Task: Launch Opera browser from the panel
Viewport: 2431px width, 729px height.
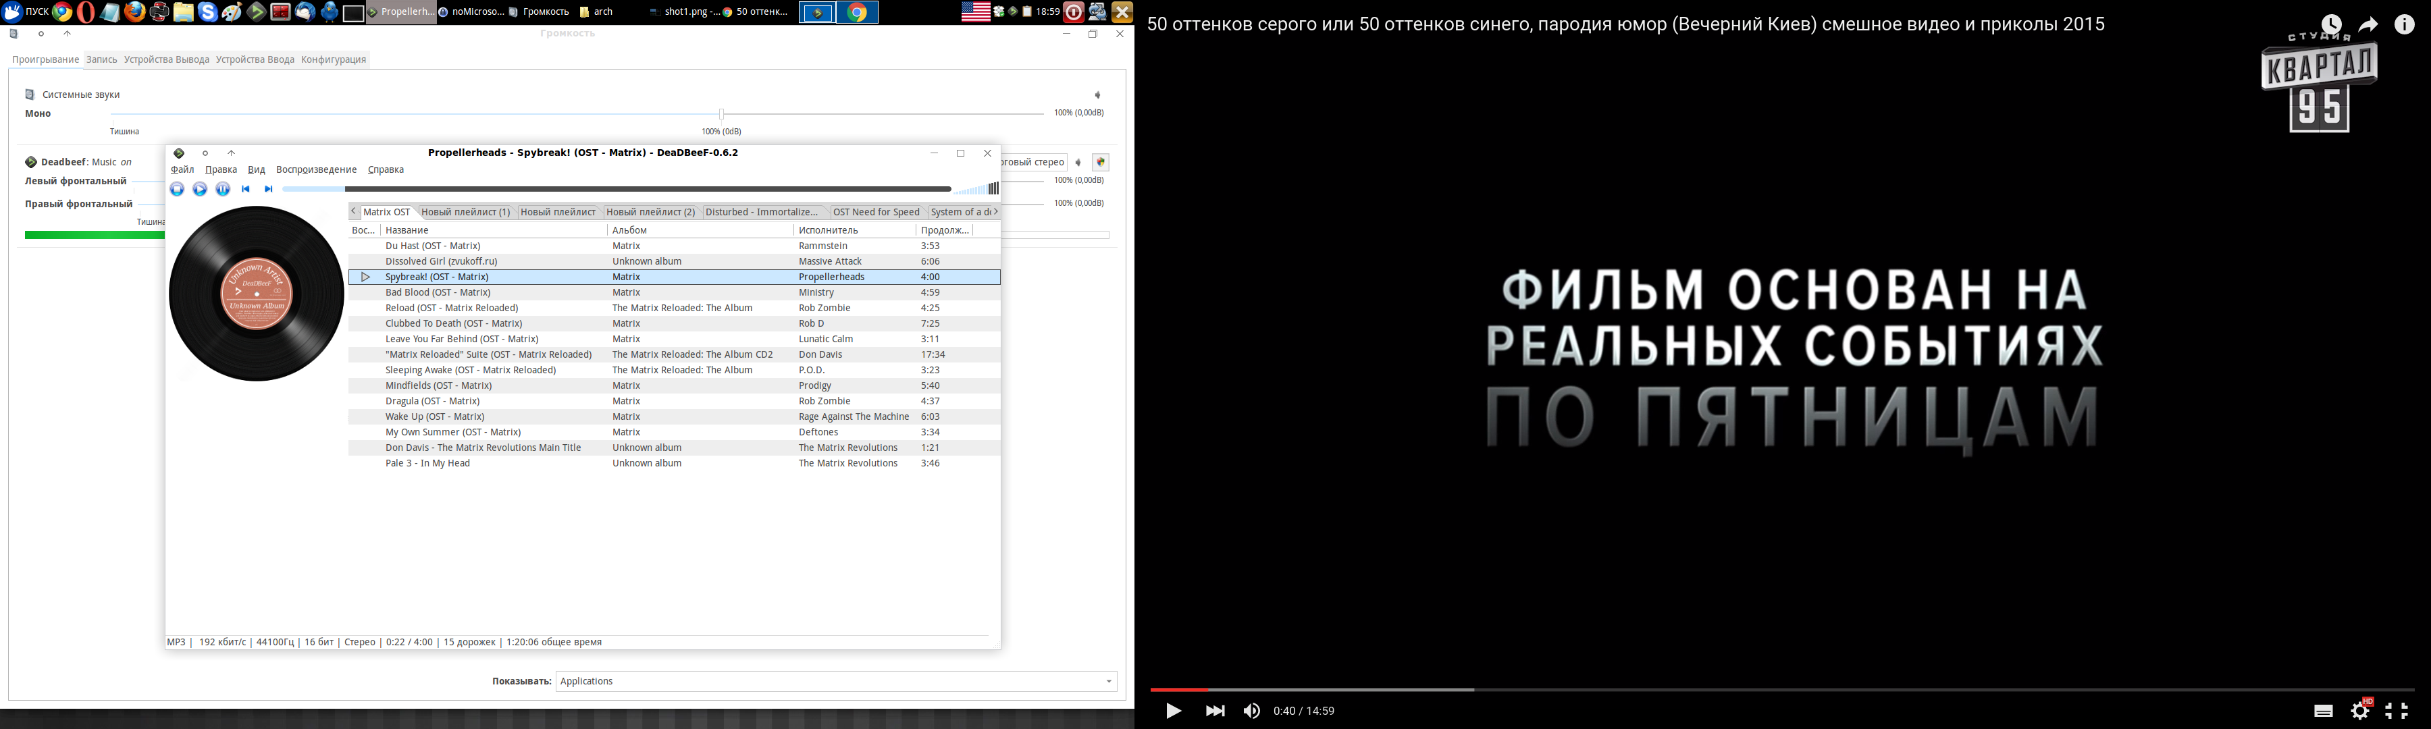Action: click(x=86, y=12)
